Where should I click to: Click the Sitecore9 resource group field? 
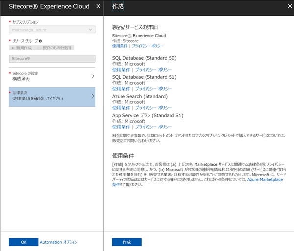pyautogui.click(x=52, y=59)
